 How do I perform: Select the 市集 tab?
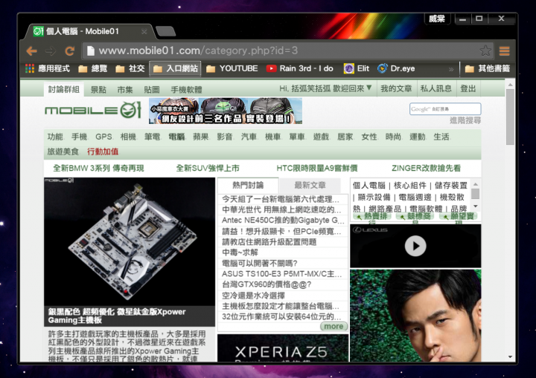coord(125,90)
